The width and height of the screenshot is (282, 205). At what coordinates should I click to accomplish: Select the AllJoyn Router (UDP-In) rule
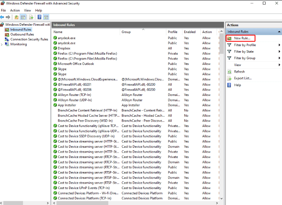coord(75,100)
